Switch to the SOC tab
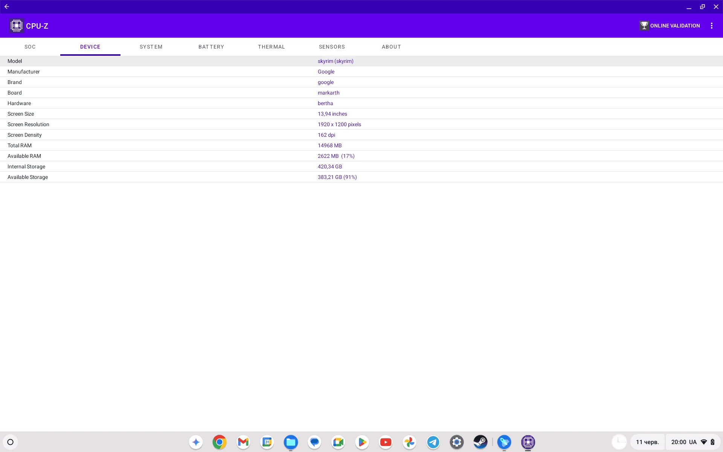Image resolution: width=723 pixels, height=452 pixels. (30, 47)
